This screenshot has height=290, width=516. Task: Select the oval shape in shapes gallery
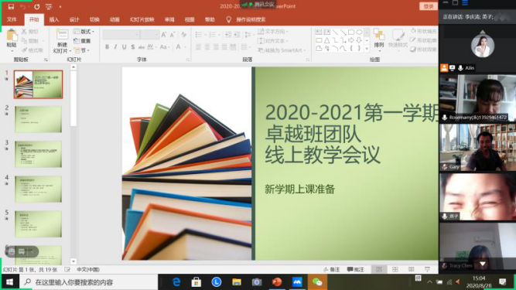[x=359, y=32]
